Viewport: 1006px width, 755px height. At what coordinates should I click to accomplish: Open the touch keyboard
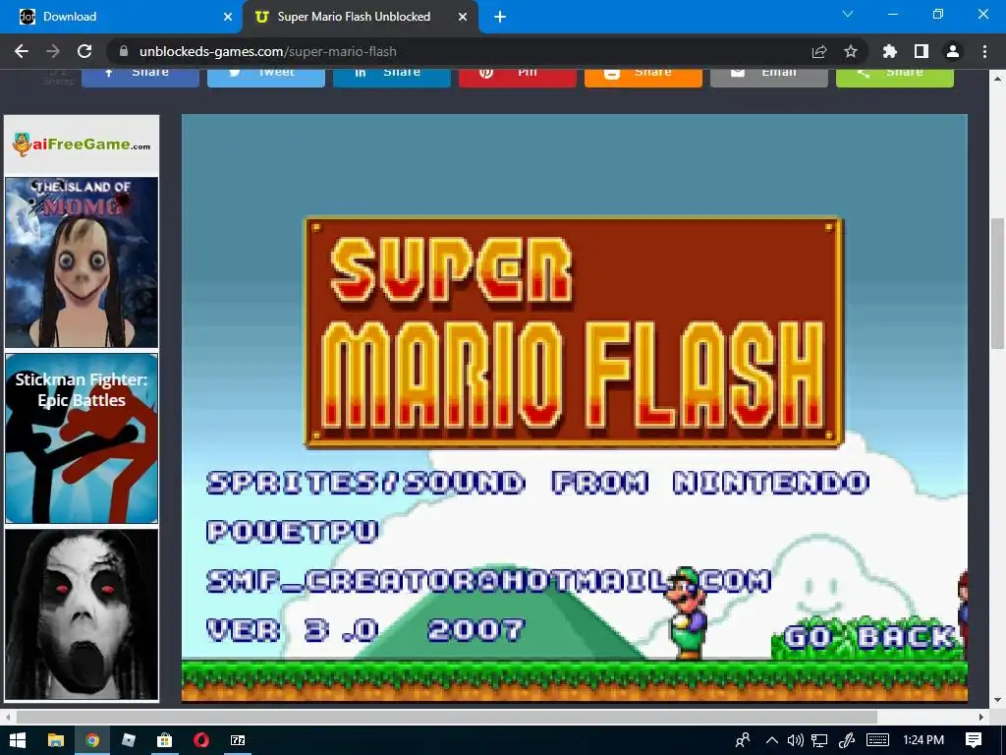click(x=877, y=740)
